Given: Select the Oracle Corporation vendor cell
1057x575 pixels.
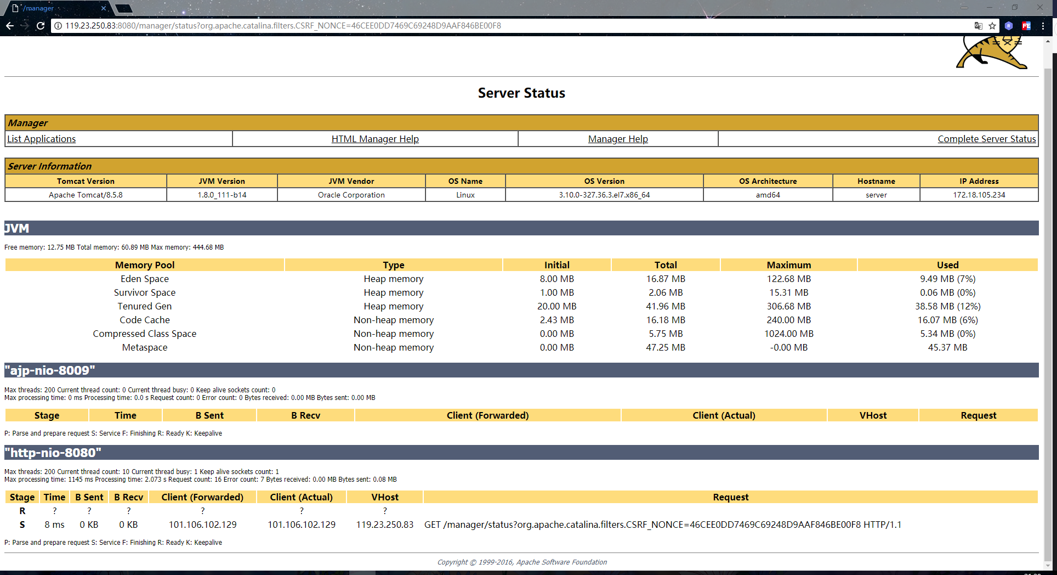Looking at the screenshot, I should [351, 195].
